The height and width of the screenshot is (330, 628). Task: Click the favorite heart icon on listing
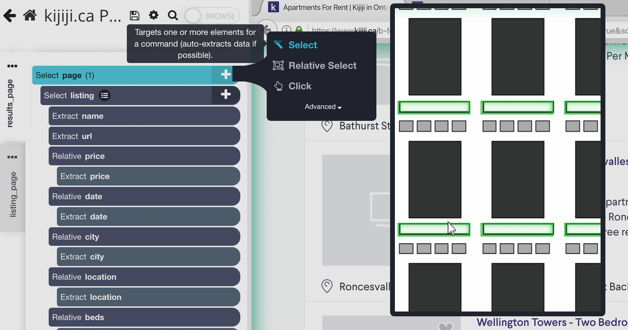(446, 326)
